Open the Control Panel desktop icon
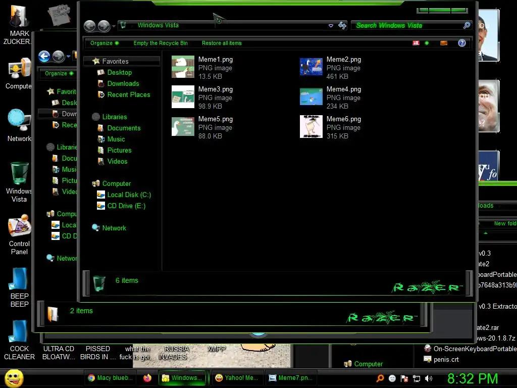The width and height of the screenshot is (517, 388). pos(19,234)
